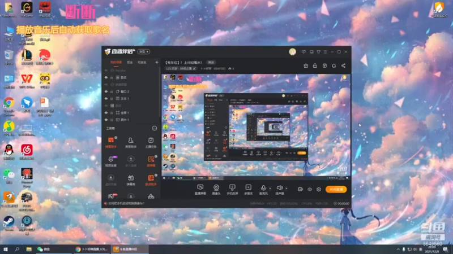Viewport: 453px width, 254px height.
Task: Collapse the 工具箱 toolbox panel
Action: 154,128
